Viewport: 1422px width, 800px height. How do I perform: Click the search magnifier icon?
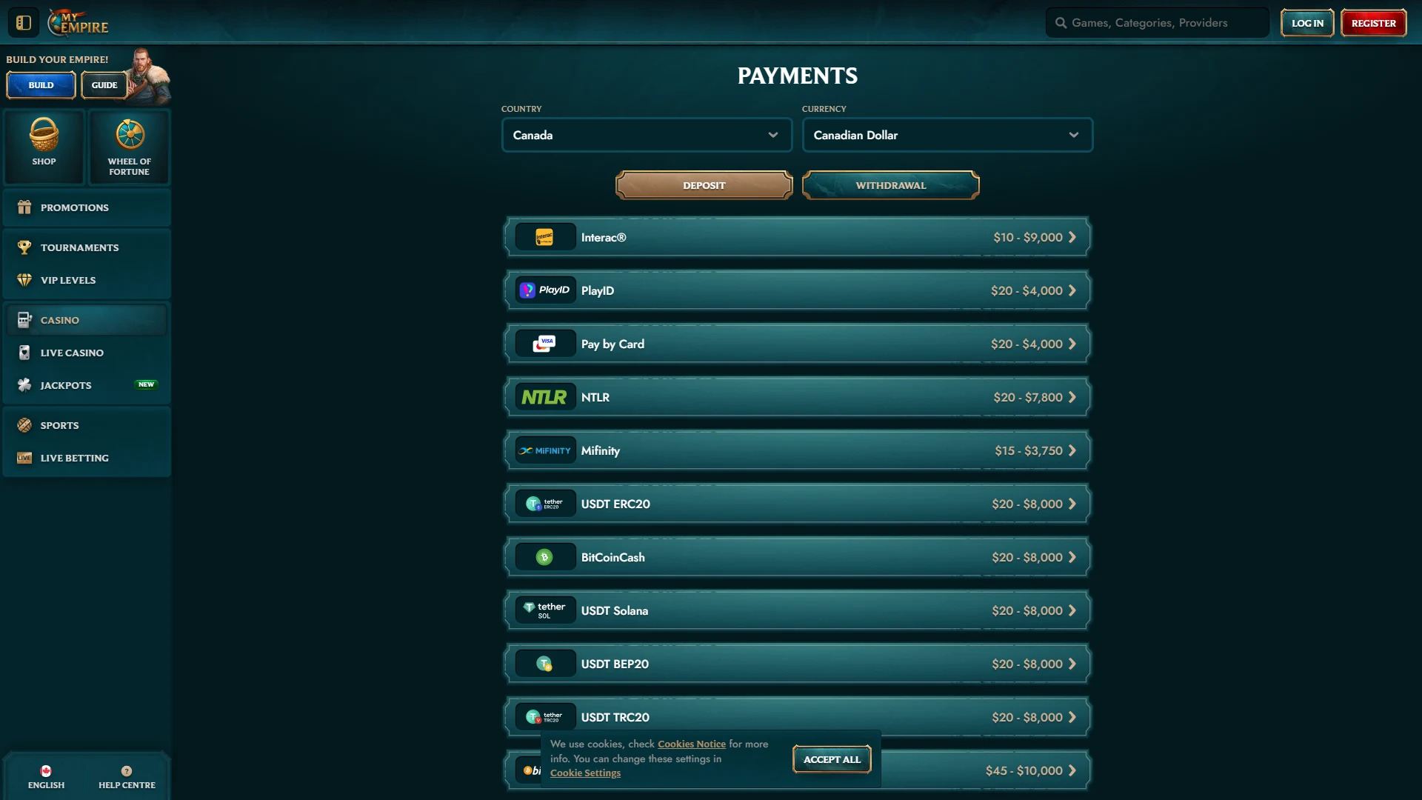tap(1061, 23)
